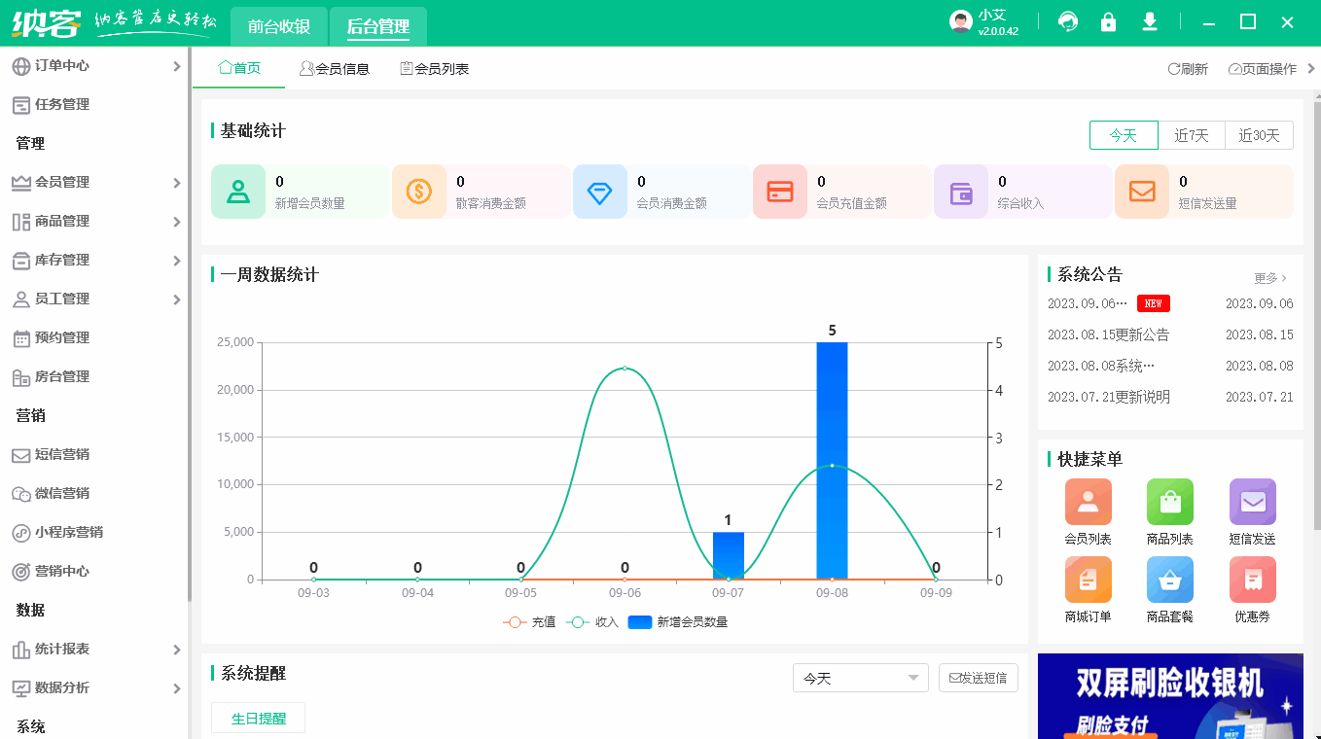The width and height of the screenshot is (1321, 739).
Task: Switch statistics period to 近30天
Action: [x=1259, y=135]
